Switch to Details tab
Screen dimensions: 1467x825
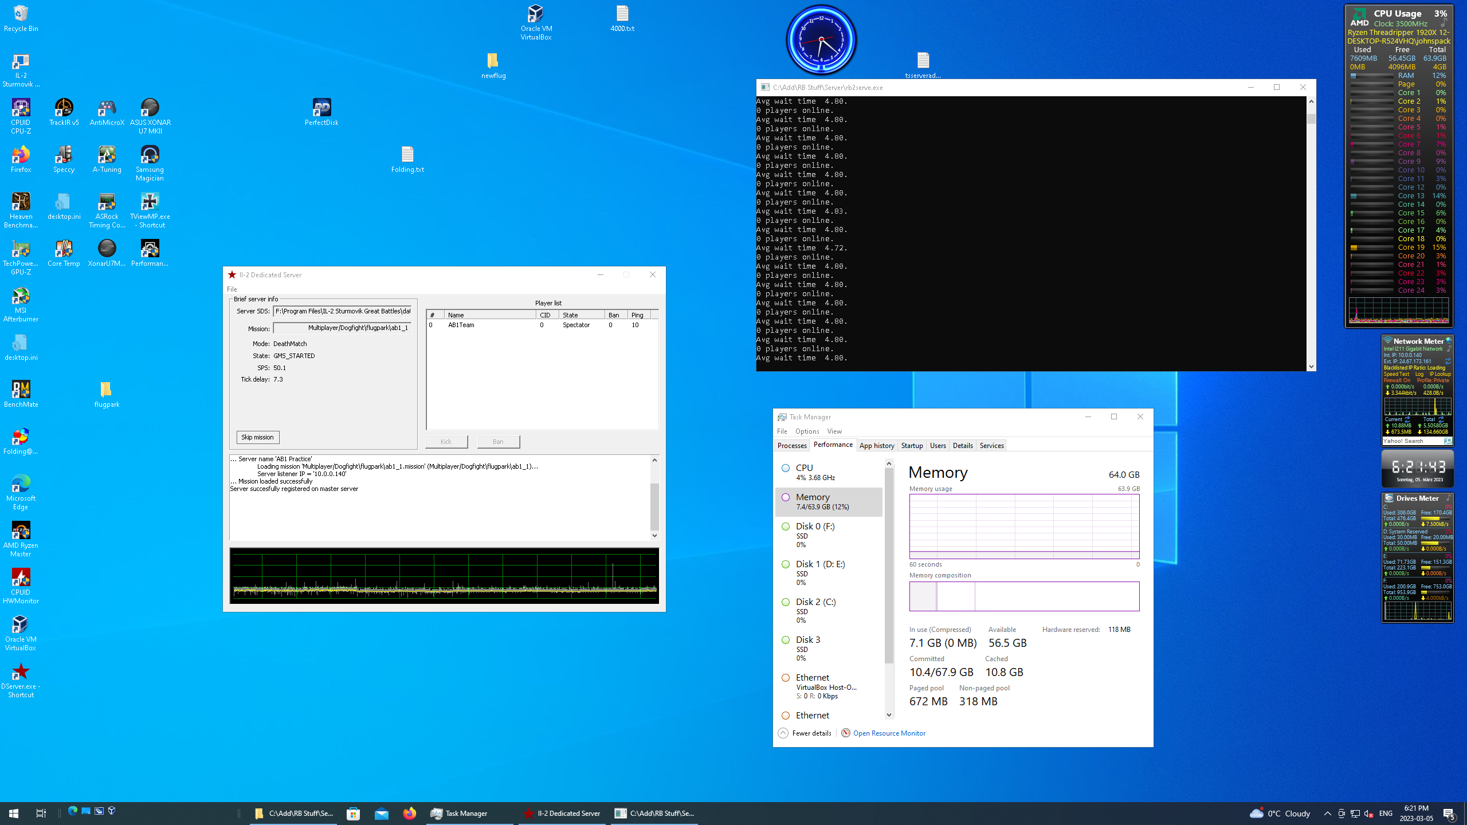point(963,446)
